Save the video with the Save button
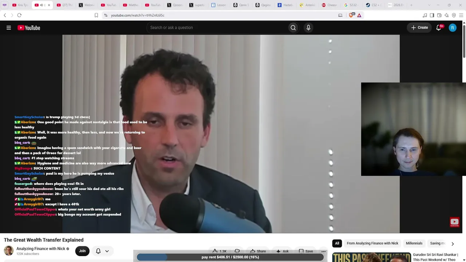Image resolution: width=466 pixels, height=262 pixels. (306, 251)
